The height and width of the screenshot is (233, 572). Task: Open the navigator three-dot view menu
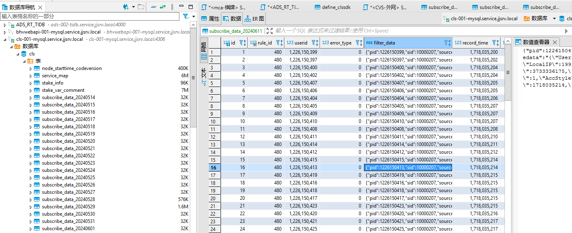click(x=172, y=7)
